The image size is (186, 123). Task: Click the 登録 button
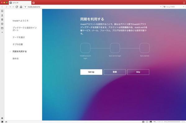pos(115,72)
